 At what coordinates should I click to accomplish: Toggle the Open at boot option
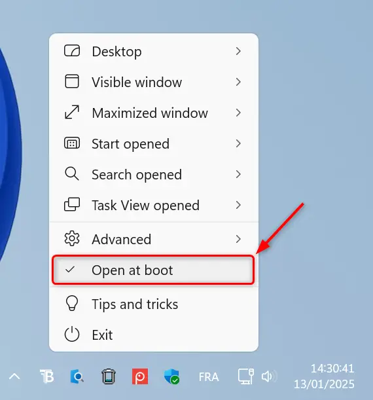154,270
